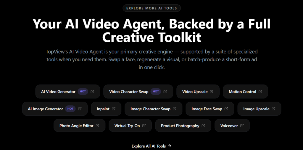
Task: Click HOT badge on AI Video Generator
Action: 83,91
